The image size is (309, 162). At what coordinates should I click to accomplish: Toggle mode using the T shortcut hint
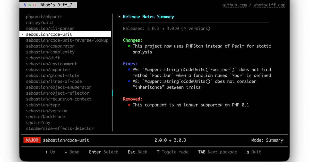tap(173, 152)
